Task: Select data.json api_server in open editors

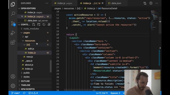Action: click(x=35, y=21)
